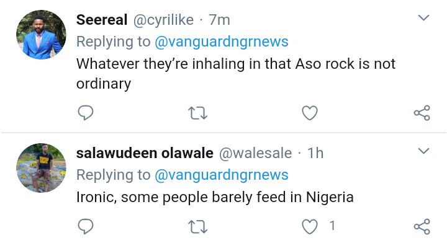Click the @cyrilike handle

pyautogui.click(x=163, y=20)
